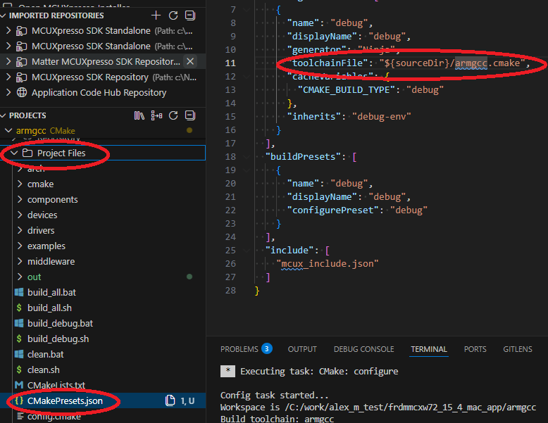Click the modified dot on armgcc project
The width and height of the screenshot is (548, 423).
coord(189,130)
